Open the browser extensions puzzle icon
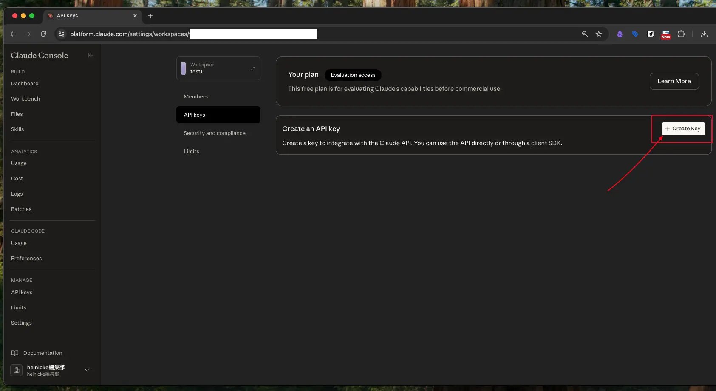 click(681, 34)
